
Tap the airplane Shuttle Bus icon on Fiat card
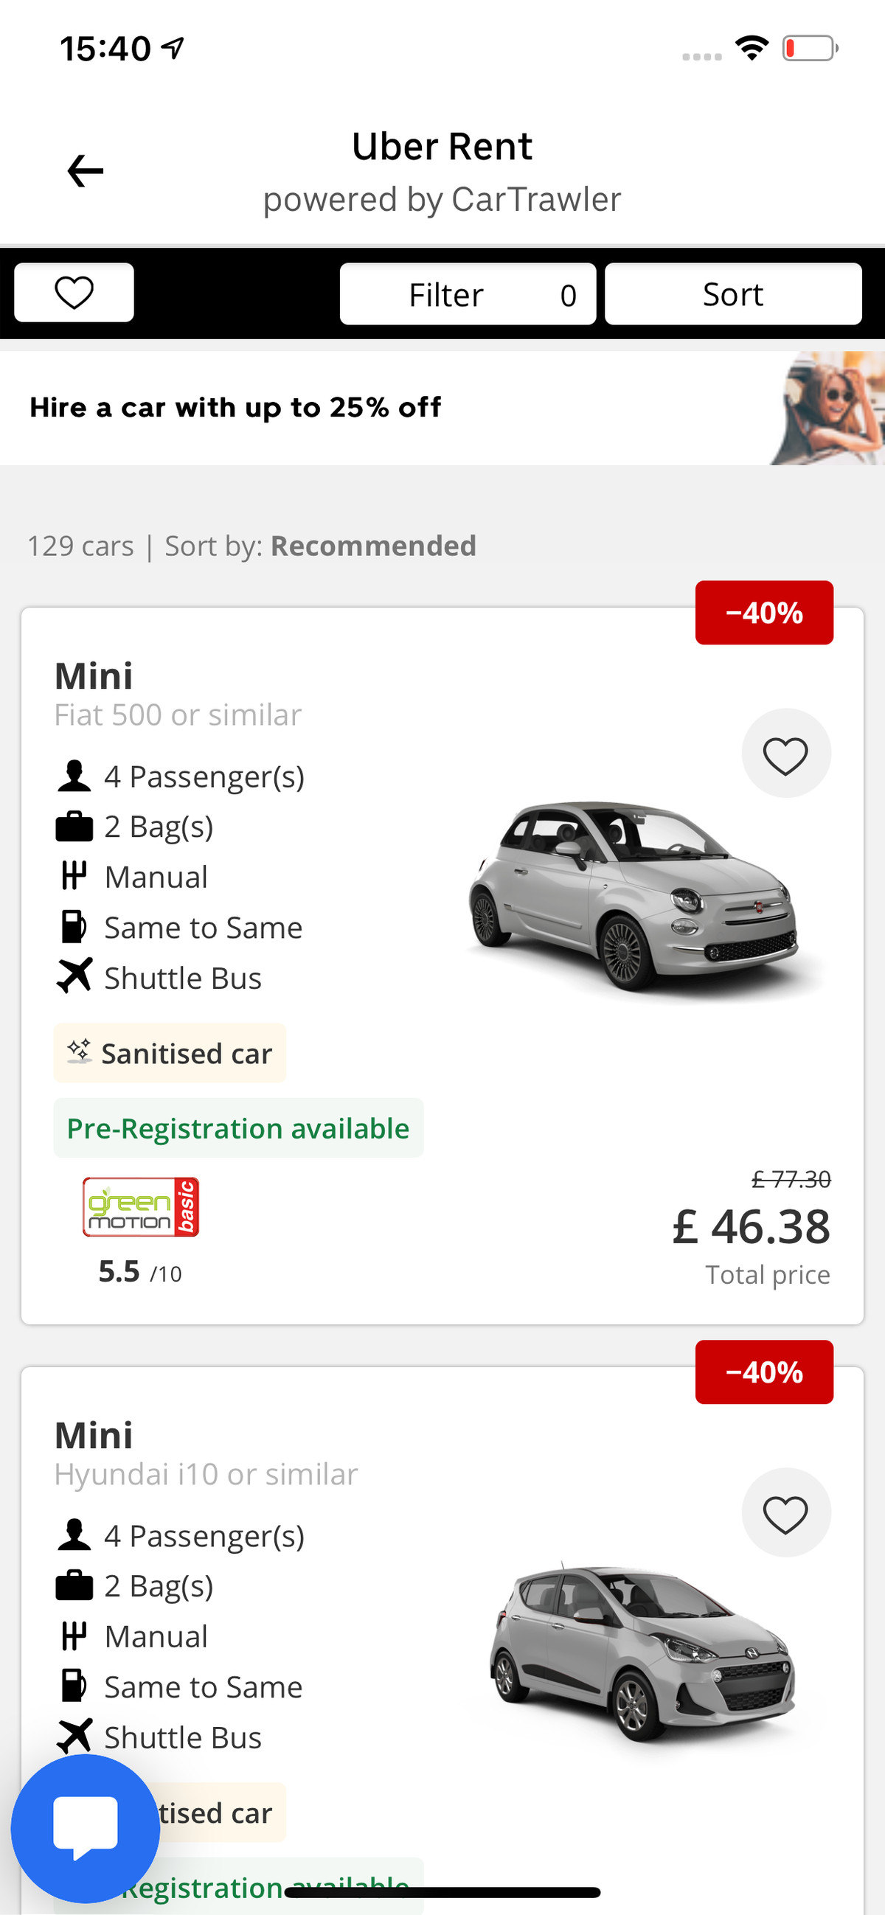tap(74, 976)
